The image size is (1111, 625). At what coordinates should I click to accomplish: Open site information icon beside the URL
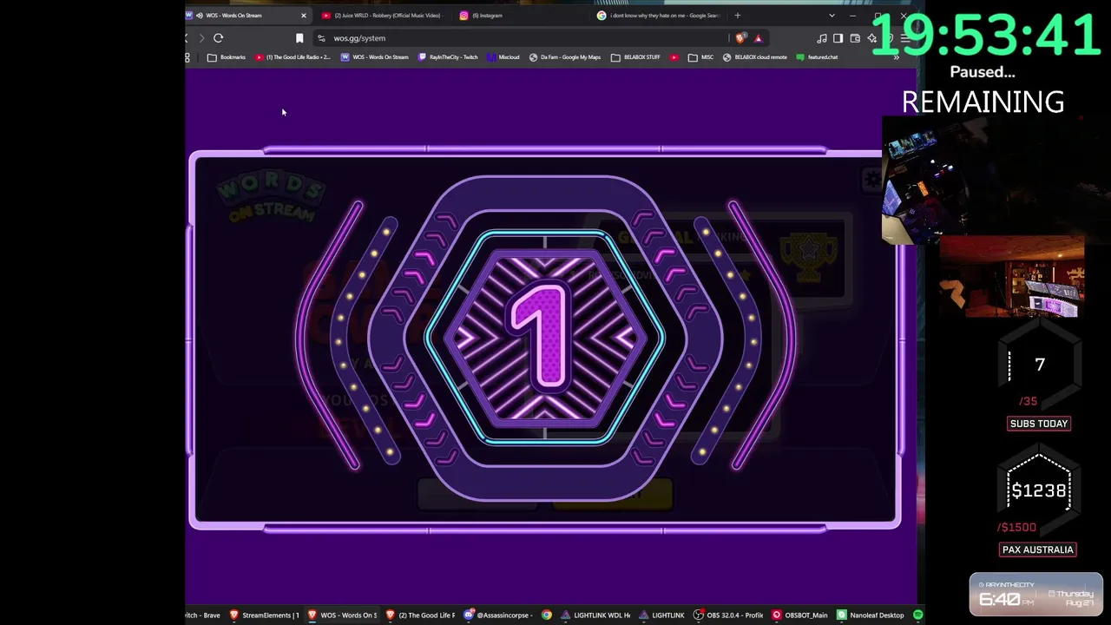coord(321,38)
